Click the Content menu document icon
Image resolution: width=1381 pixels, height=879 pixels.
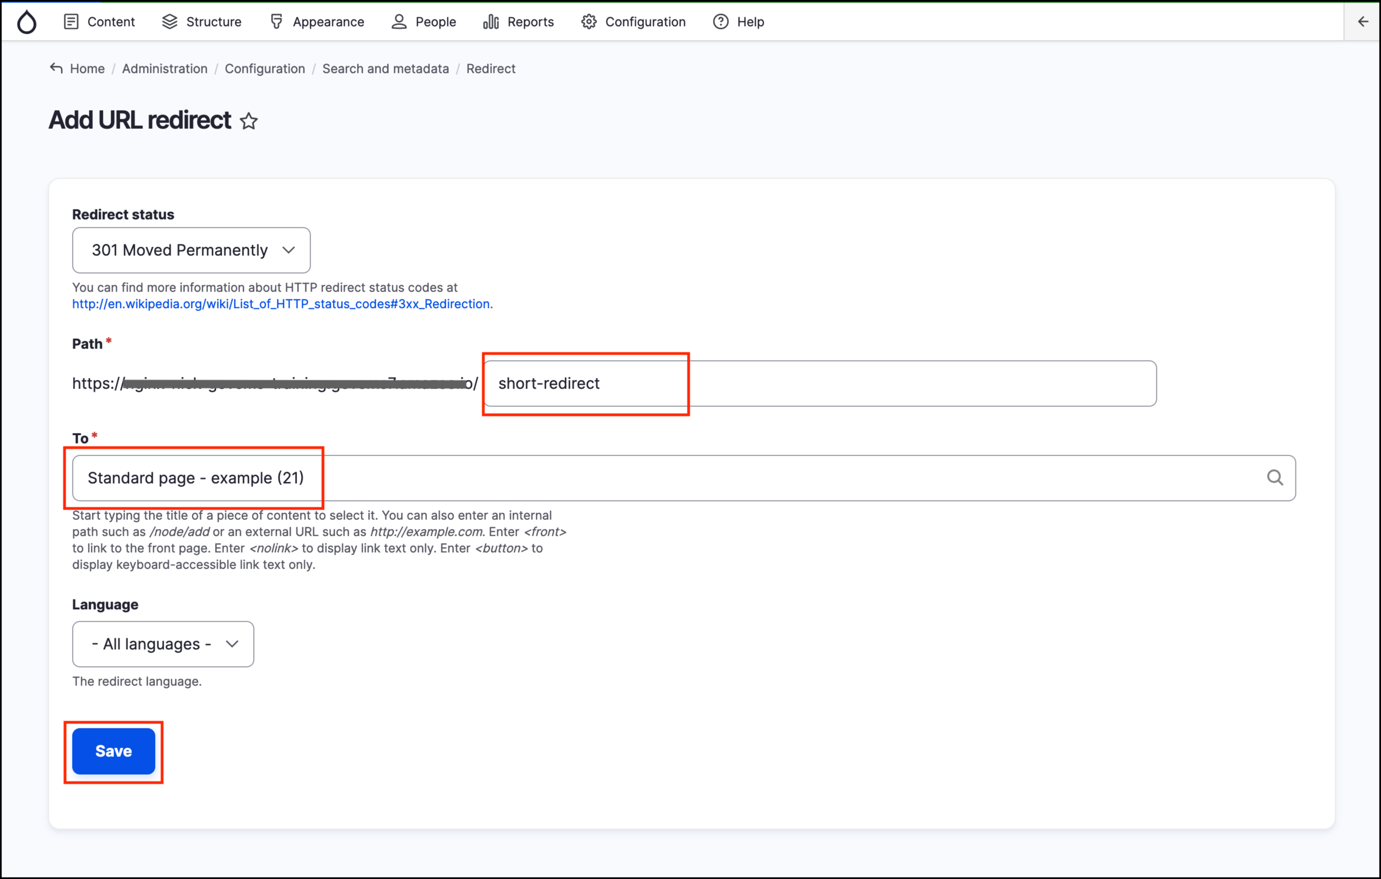[x=71, y=22]
